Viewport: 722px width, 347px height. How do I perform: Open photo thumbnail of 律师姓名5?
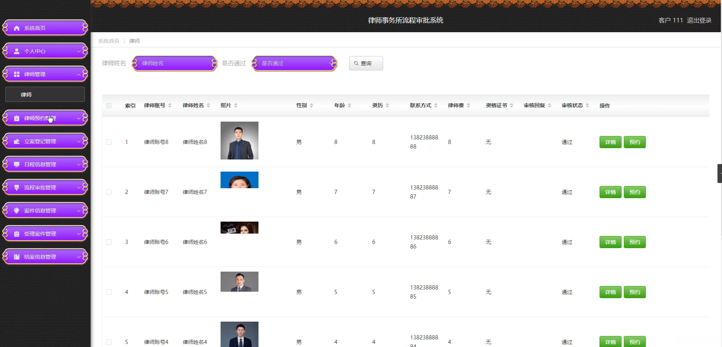239,281
